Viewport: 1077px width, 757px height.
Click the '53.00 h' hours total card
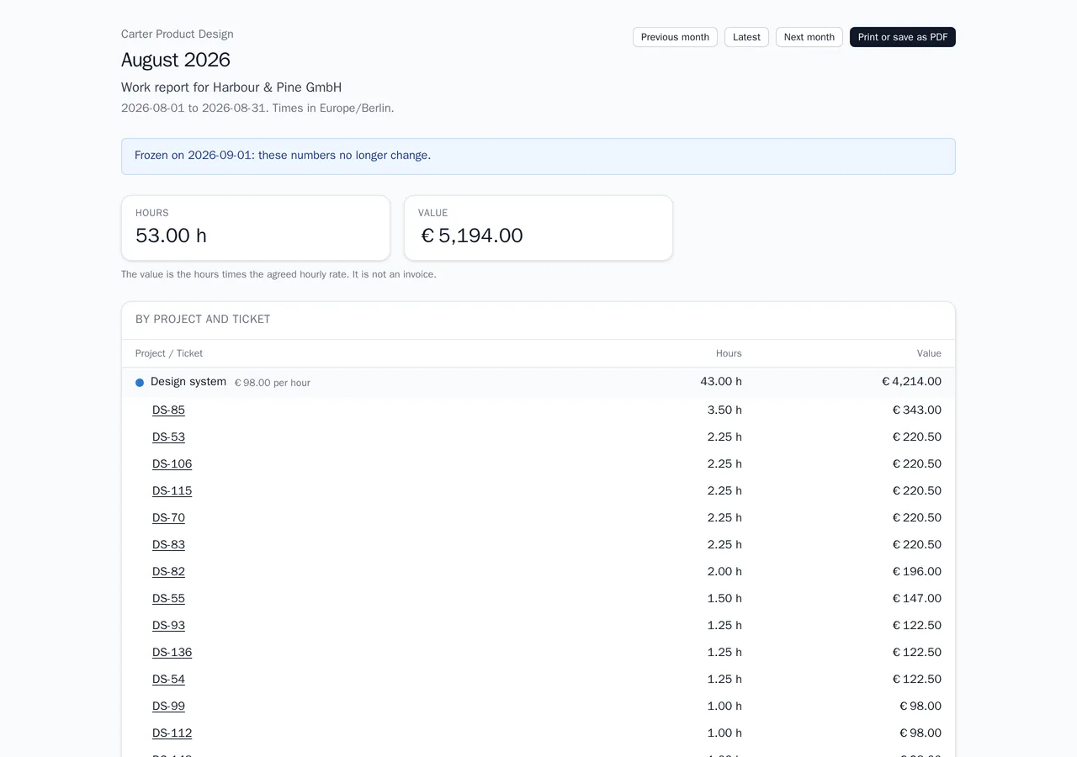(x=256, y=228)
